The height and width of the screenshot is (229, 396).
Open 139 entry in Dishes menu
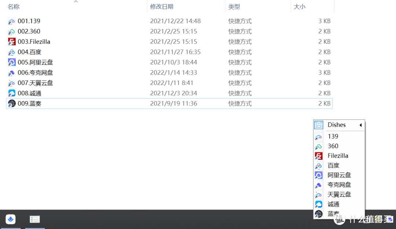click(x=333, y=136)
